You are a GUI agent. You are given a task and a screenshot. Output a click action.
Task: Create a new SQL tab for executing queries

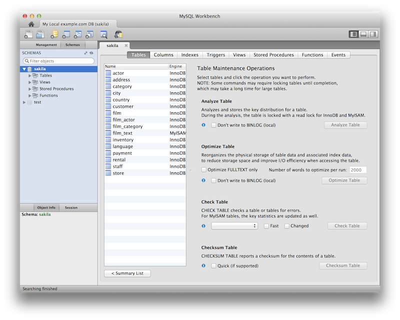pos(27,34)
